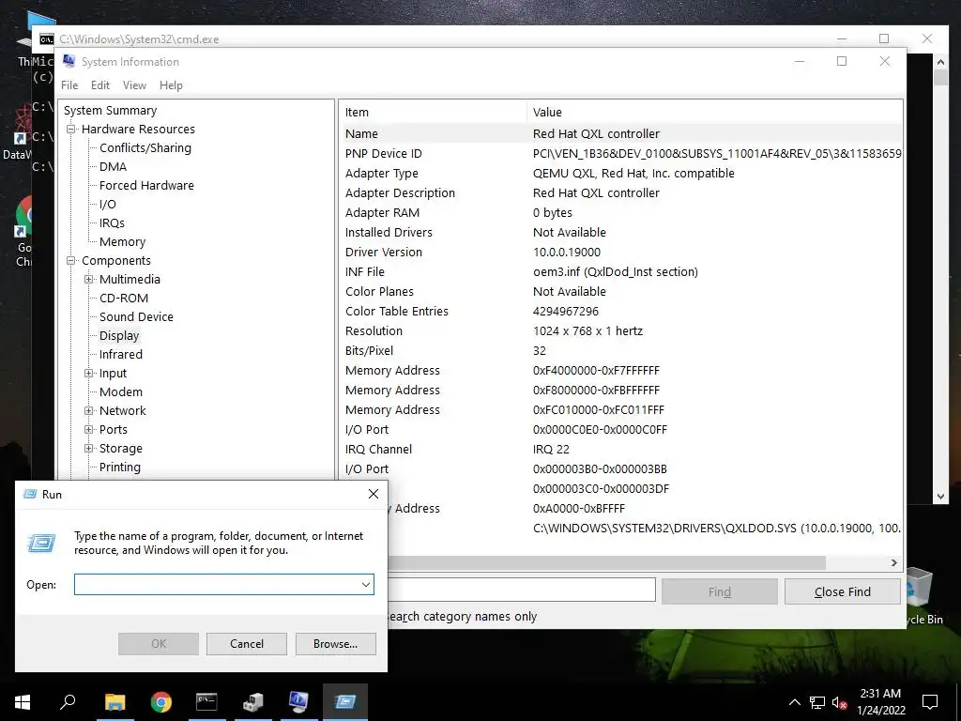Click cmd window scrollbar down arrow
961x721 pixels.
940,497
